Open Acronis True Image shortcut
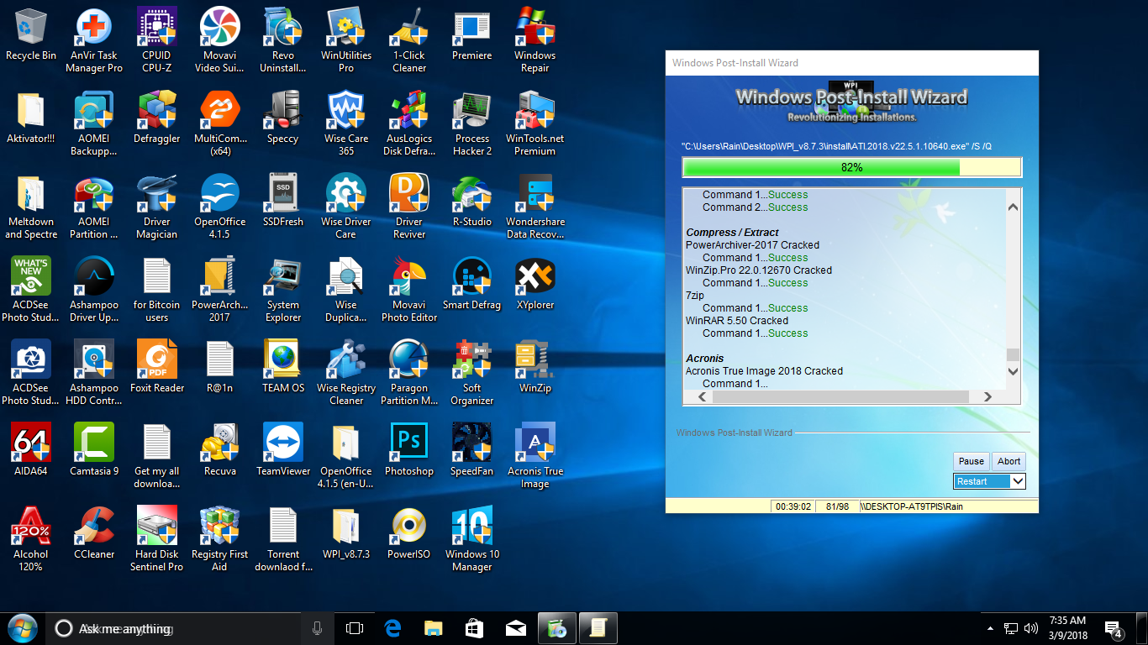This screenshot has width=1148, height=645. (x=535, y=457)
